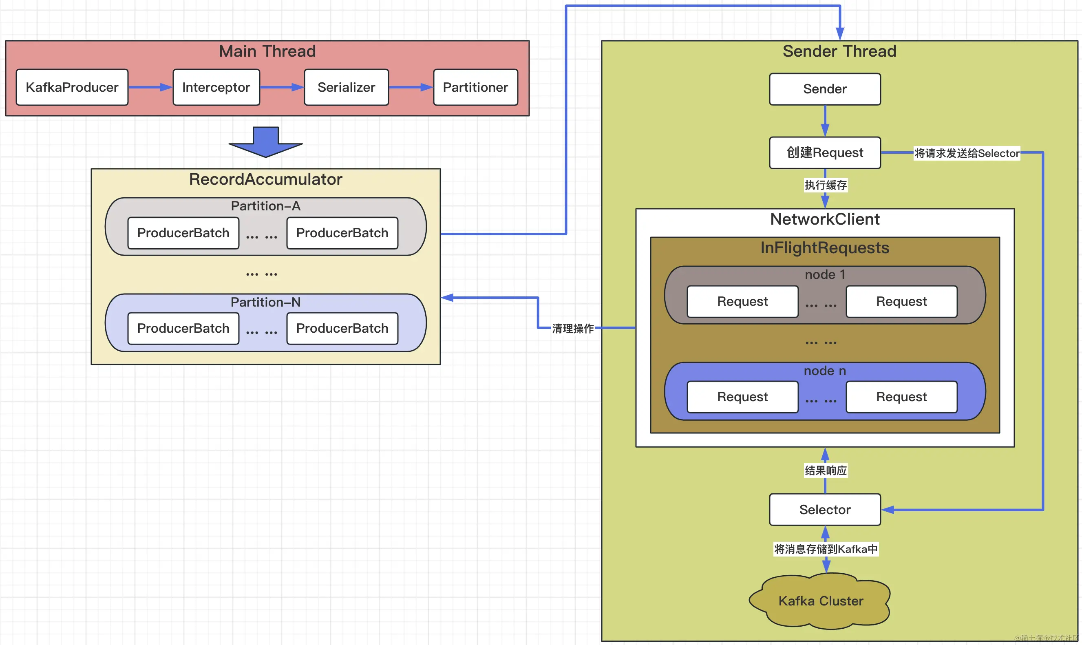The height and width of the screenshot is (645, 1082).
Task: Select the KafkaProducer box
Action: (x=72, y=87)
